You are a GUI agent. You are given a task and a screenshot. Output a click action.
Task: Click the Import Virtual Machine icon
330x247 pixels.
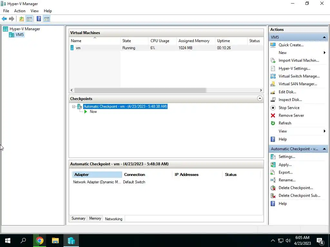tap(273, 60)
